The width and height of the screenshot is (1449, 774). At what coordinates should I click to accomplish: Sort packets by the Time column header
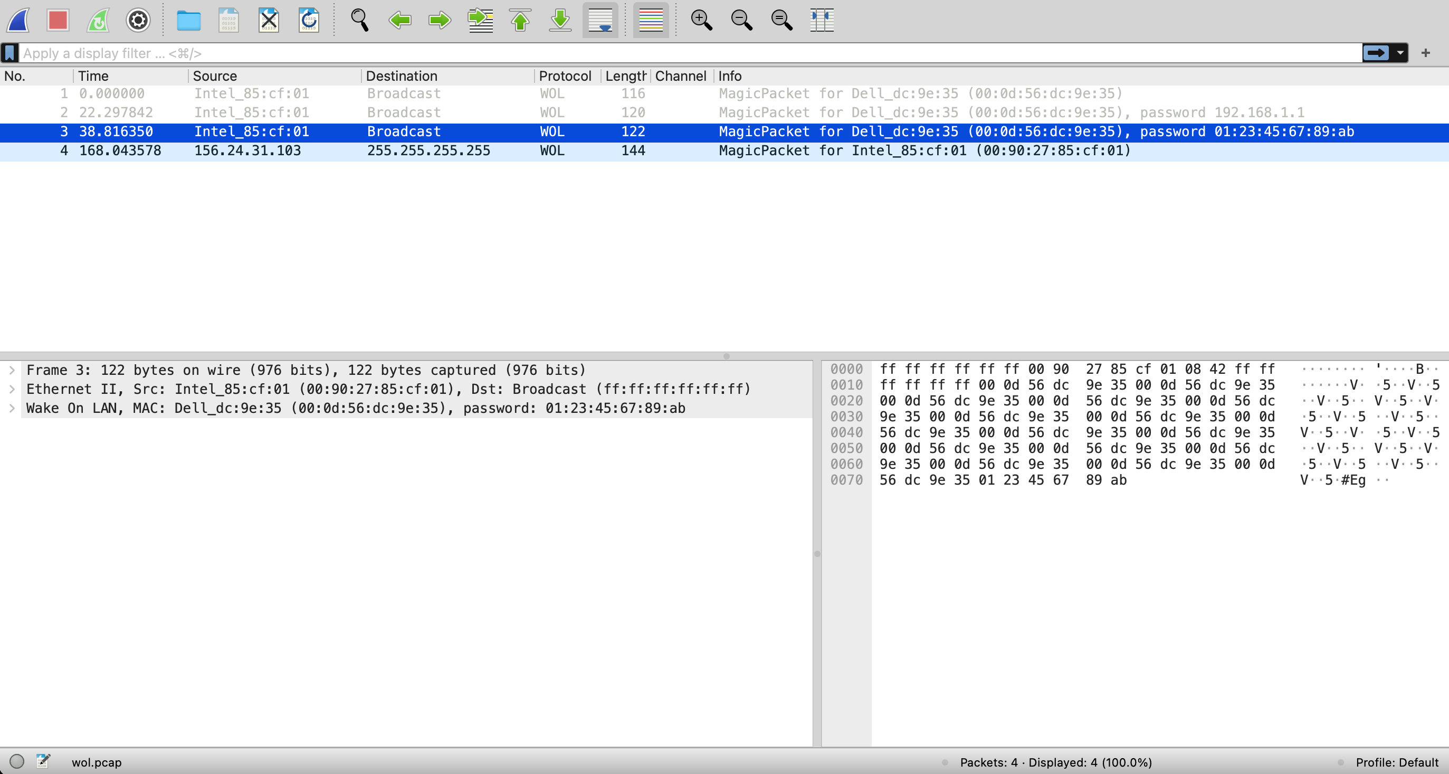tap(93, 76)
